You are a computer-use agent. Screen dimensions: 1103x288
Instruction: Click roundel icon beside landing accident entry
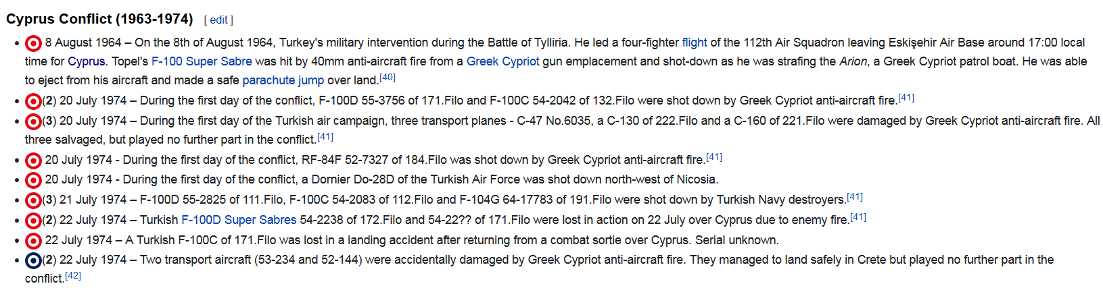point(33,241)
